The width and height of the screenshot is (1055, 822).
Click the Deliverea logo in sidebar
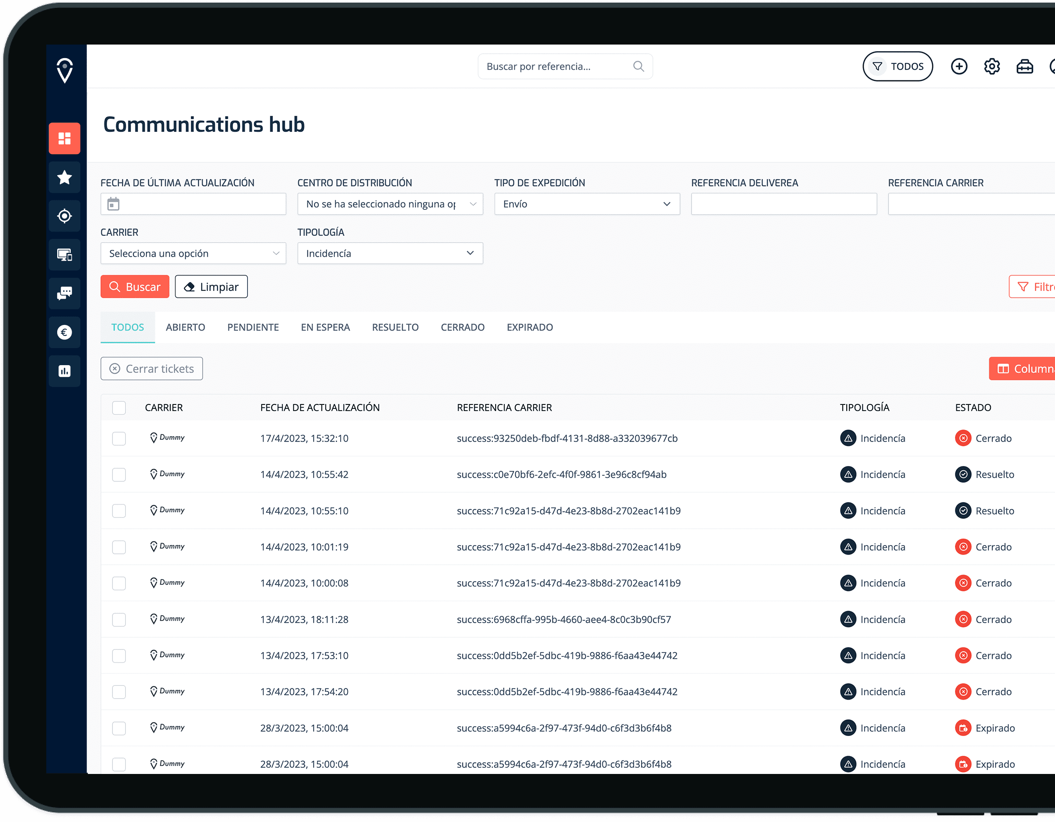pos(65,71)
